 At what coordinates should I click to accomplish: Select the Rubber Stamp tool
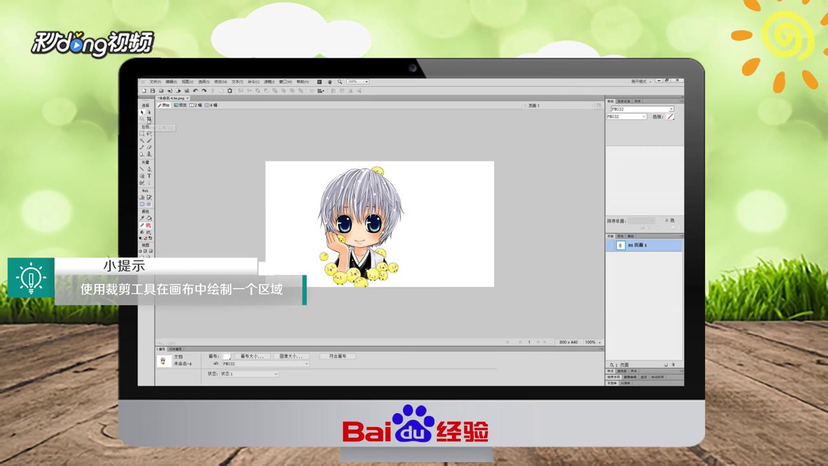[149, 154]
